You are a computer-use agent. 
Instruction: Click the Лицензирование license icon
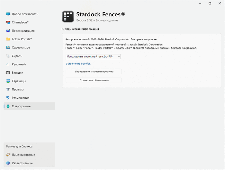[8, 155]
